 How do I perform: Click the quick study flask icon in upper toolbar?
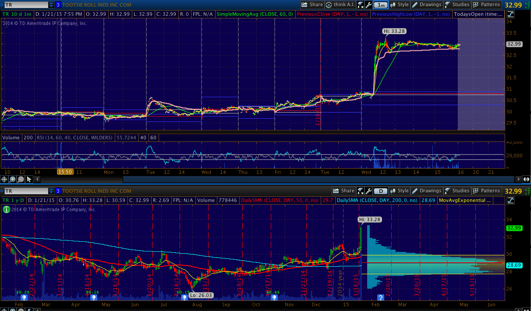point(360,5)
